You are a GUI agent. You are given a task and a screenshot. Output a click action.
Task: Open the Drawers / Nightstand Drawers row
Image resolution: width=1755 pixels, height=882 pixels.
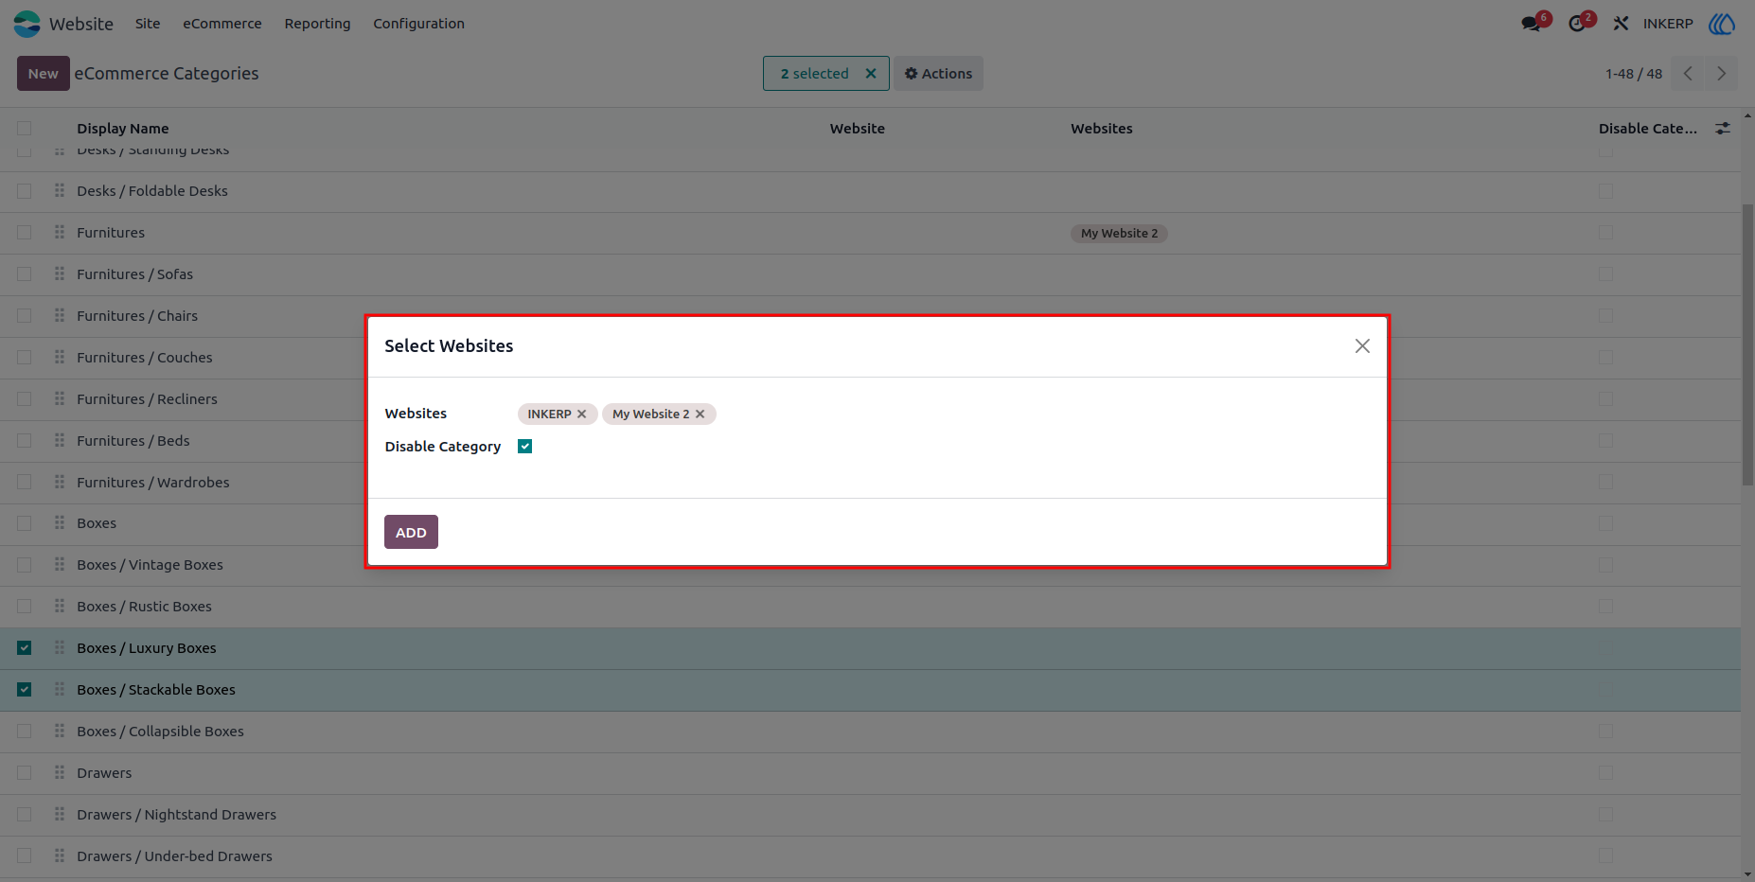click(177, 815)
